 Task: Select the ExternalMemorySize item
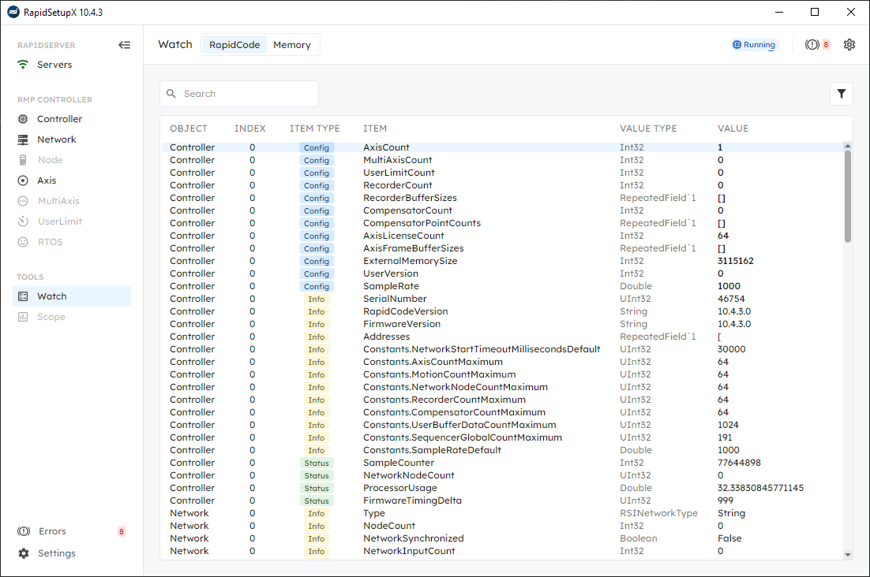[410, 261]
